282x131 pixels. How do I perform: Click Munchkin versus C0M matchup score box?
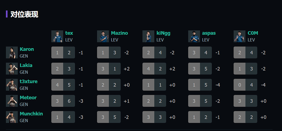click(245, 117)
